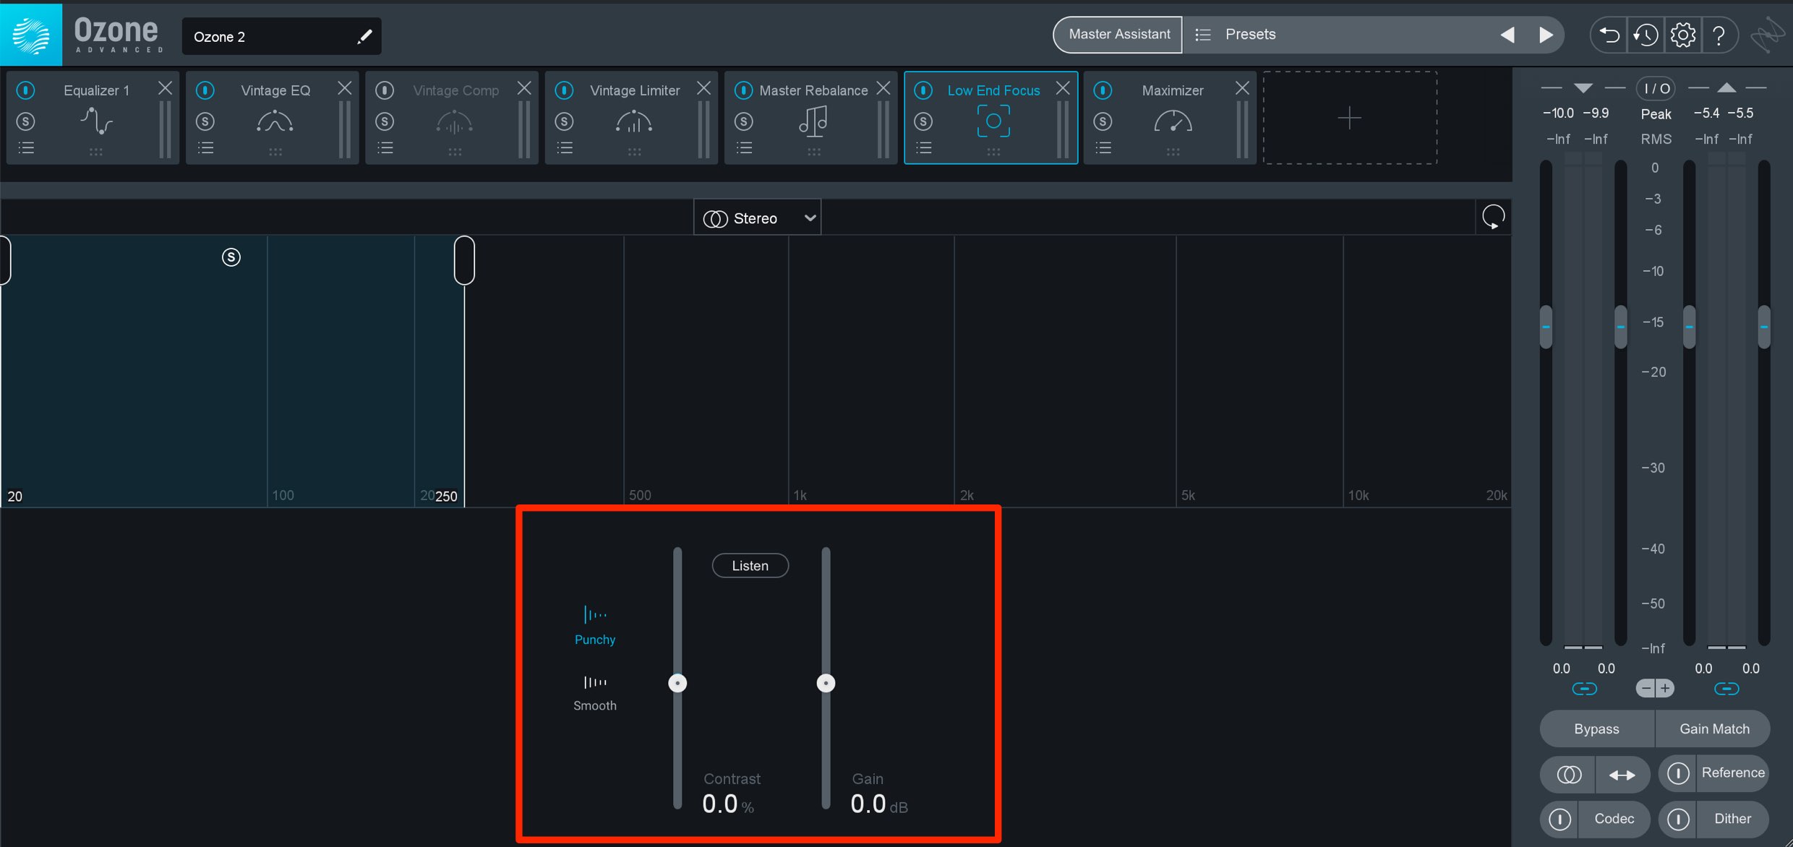Toggle power for Master Rebalance module
The width and height of the screenshot is (1793, 847).
(743, 90)
